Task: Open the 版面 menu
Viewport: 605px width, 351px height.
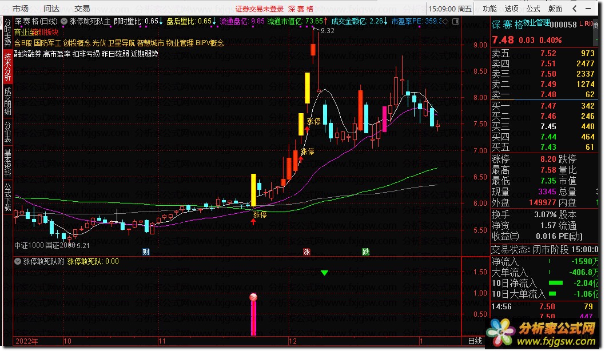Action: coord(555,9)
